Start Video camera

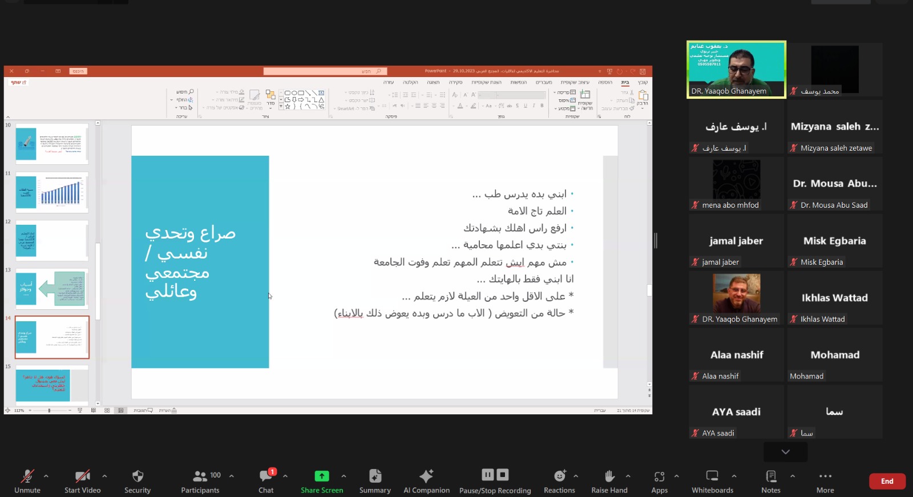tap(82, 476)
